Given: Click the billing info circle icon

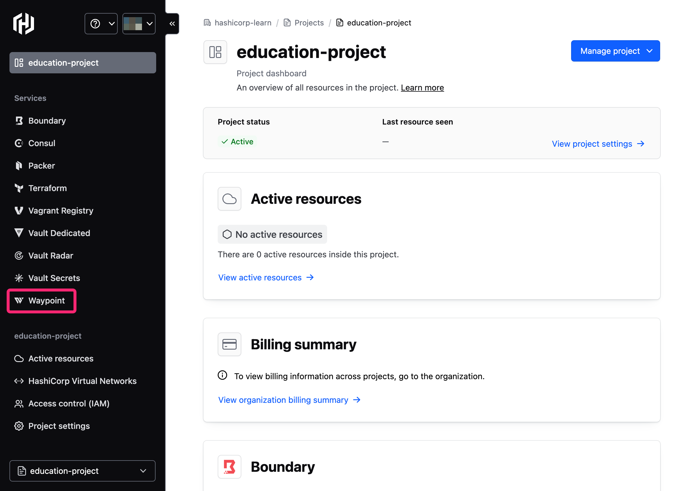Looking at the screenshot, I should [222, 375].
